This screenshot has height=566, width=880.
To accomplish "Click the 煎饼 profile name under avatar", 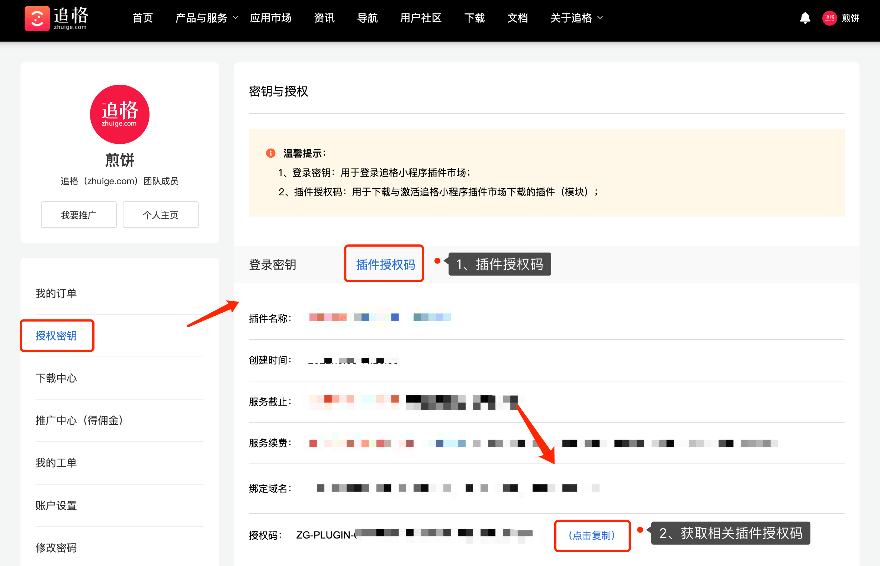I will click(x=119, y=160).
